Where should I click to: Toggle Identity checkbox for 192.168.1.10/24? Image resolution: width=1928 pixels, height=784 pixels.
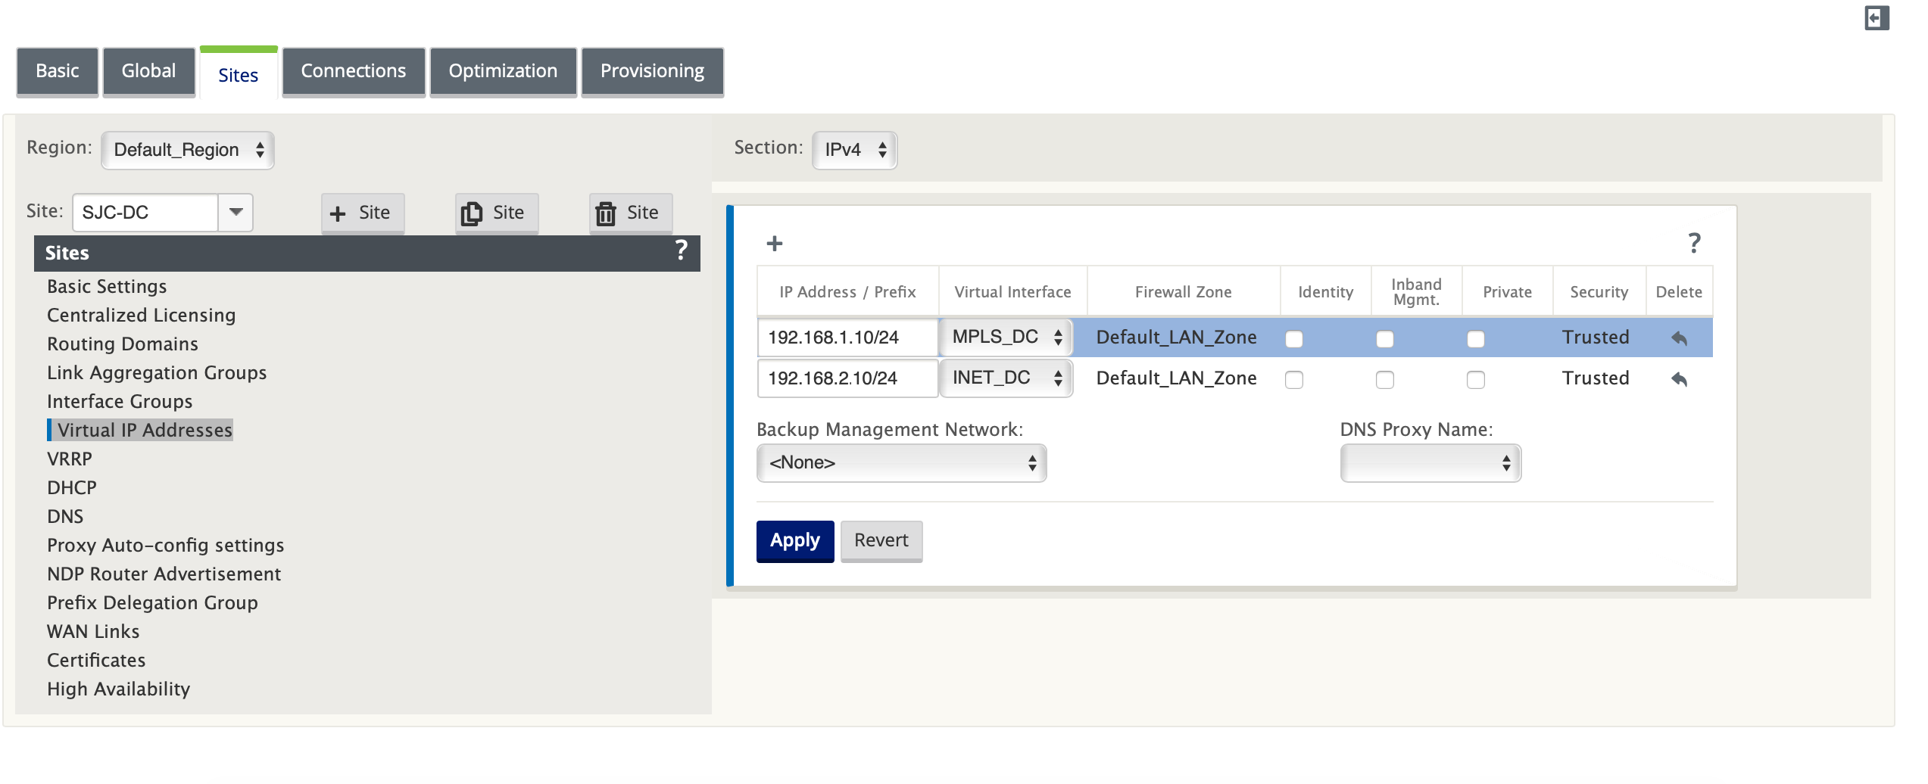1294,339
